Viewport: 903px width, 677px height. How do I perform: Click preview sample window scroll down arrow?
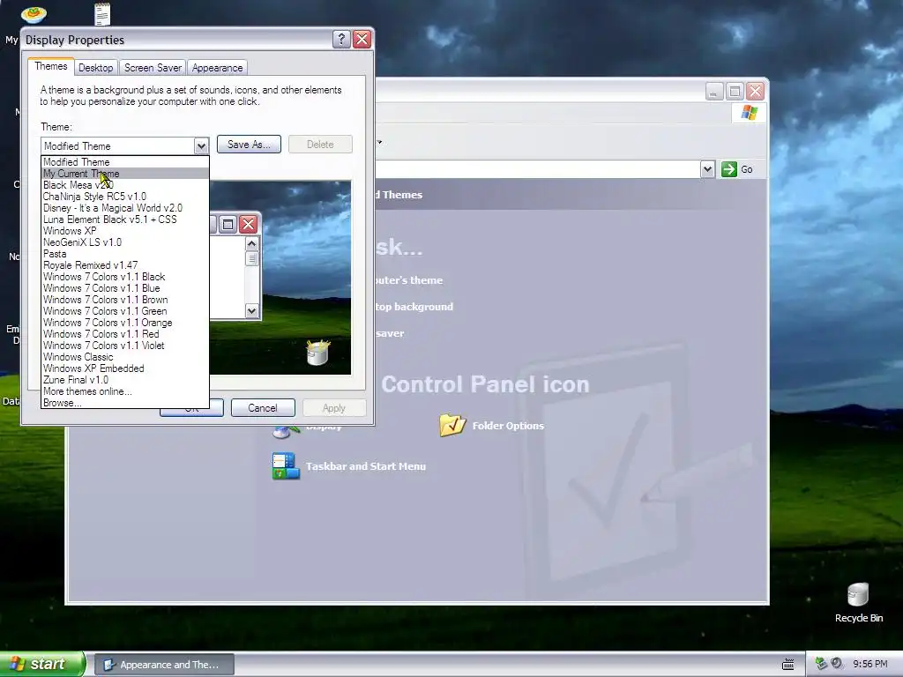(x=251, y=311)
